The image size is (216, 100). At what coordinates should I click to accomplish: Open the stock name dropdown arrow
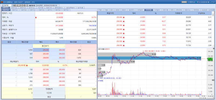pos(12,5)
